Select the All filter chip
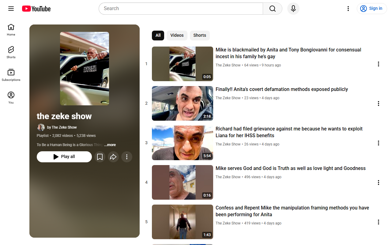Viewport: 392px width, 245px height. click(x=158, y=35)
